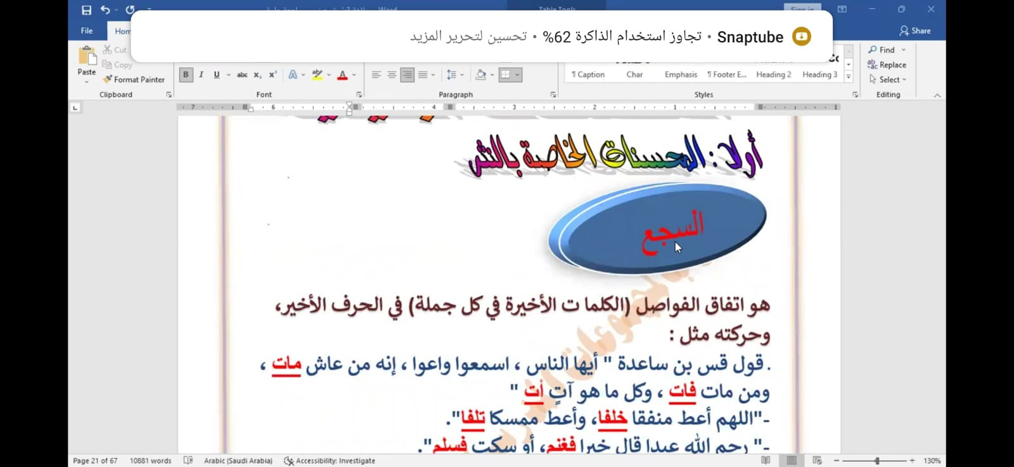Screen dimensions: 1014x467
Task: Click Format Painter brush
Action: coord(134,79)
